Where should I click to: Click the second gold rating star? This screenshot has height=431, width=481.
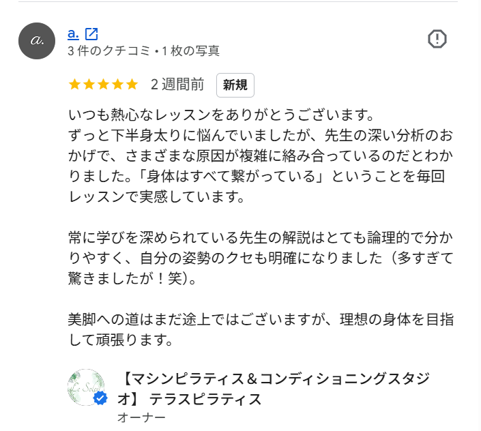pyautogui.click(x=89, y=85)
